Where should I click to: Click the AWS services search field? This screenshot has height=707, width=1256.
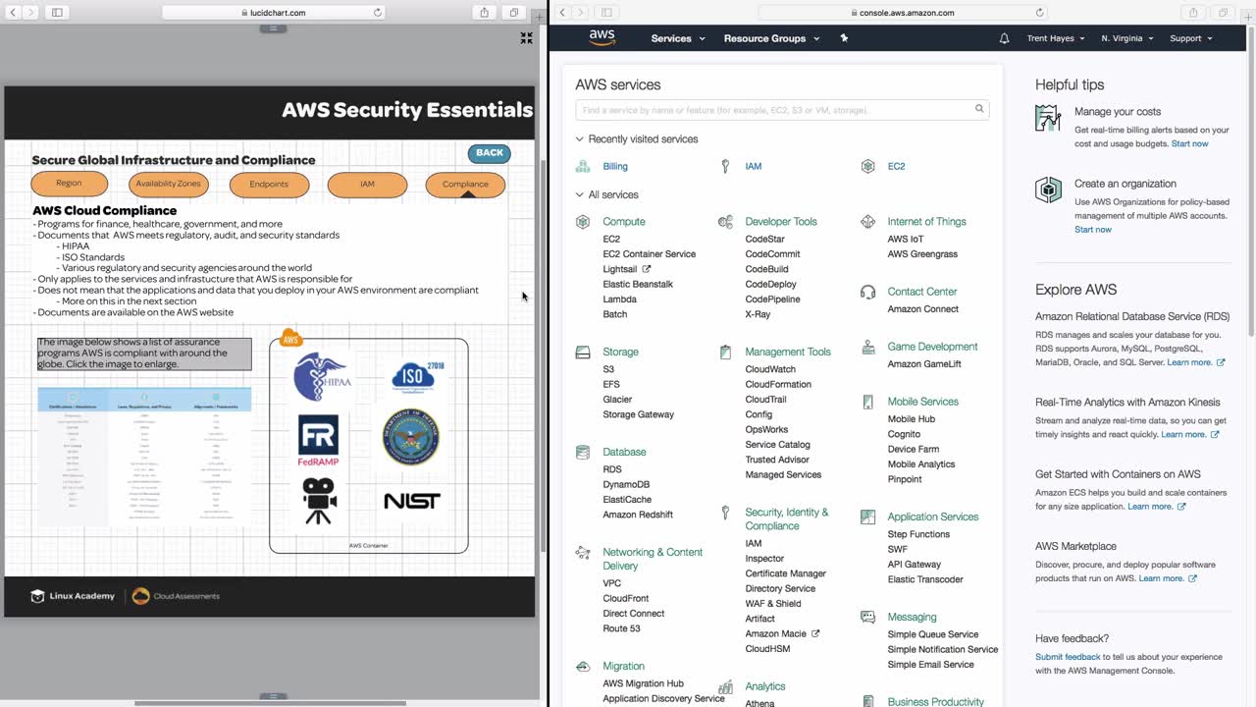click(x=782, y=110)
